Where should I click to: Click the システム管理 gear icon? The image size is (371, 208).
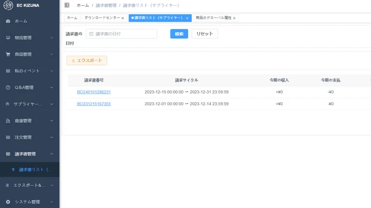tap(8, 202)
